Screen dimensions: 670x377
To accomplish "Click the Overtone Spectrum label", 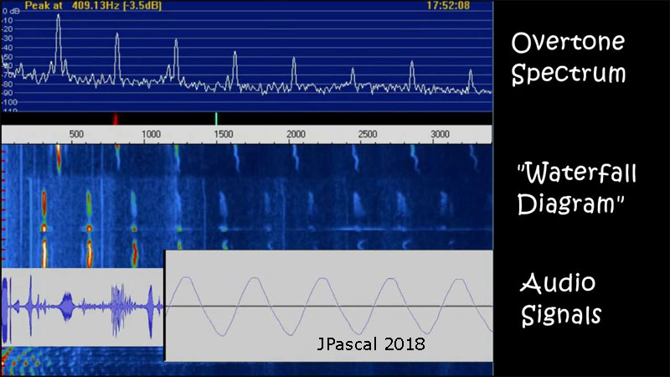I will (569, 57).
